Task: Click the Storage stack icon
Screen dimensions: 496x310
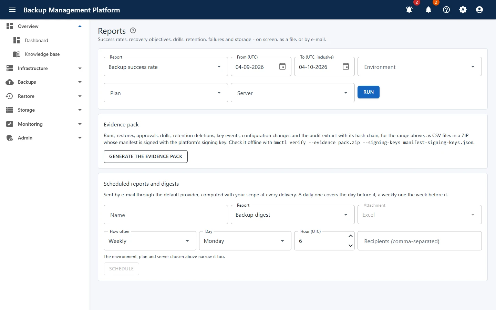Action: (10, 110)
